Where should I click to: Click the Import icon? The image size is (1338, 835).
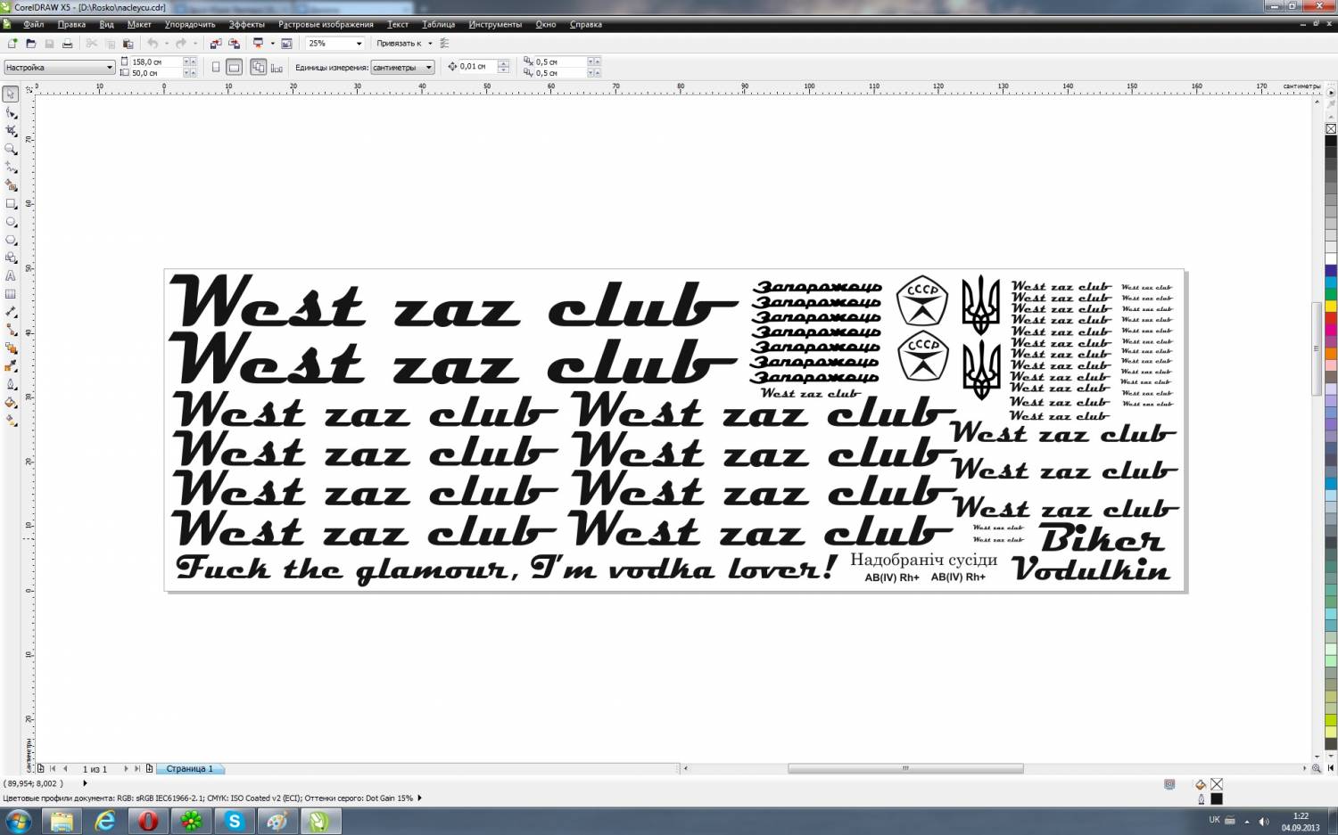[x=215, y=43]
